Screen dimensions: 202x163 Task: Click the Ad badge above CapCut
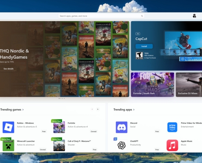pyautogui.click(x=138, y=34)
